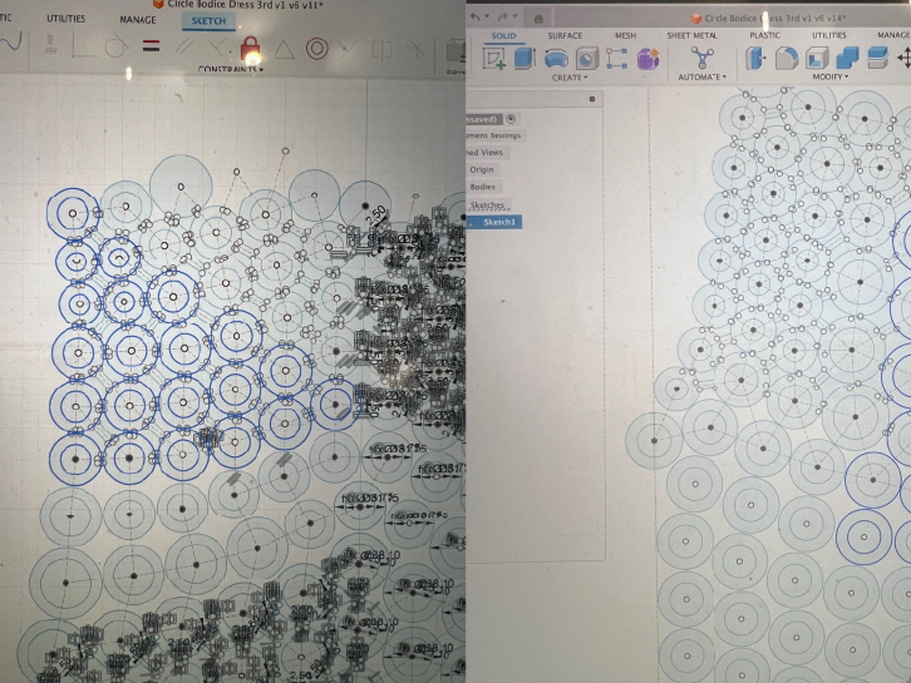Click the Equal constraint icon
Image resolution: width=911 pixels, height=683 pixels.
(x=151, y=47)
